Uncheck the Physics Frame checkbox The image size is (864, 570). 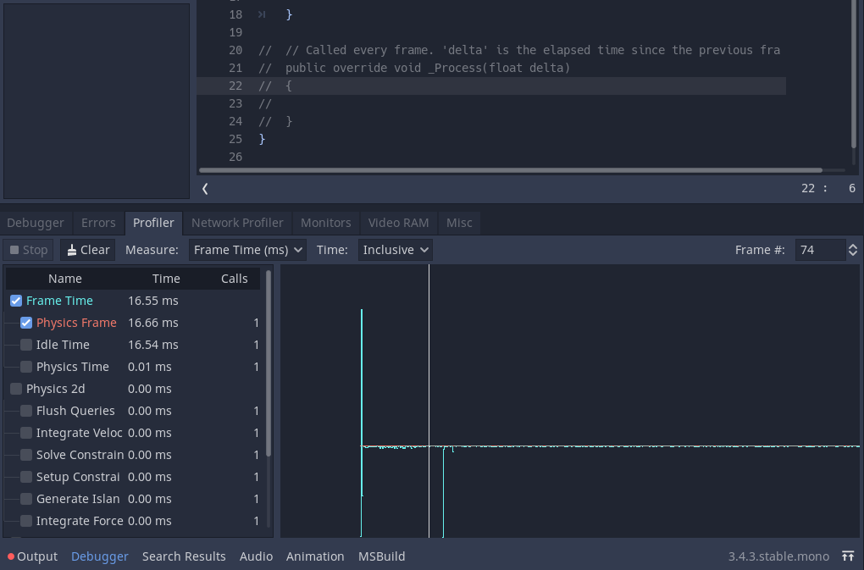coord(26,323)
